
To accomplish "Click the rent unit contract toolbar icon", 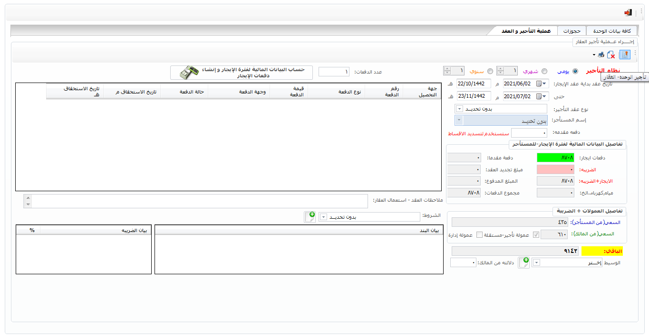I will (625, 55).
